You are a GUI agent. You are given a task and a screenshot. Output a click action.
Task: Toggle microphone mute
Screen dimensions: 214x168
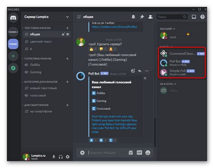click(54, 157)
